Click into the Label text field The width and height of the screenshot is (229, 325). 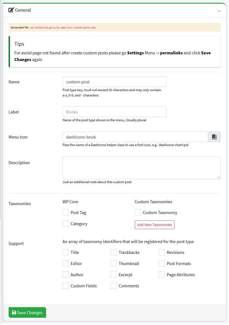click(114, 112)
